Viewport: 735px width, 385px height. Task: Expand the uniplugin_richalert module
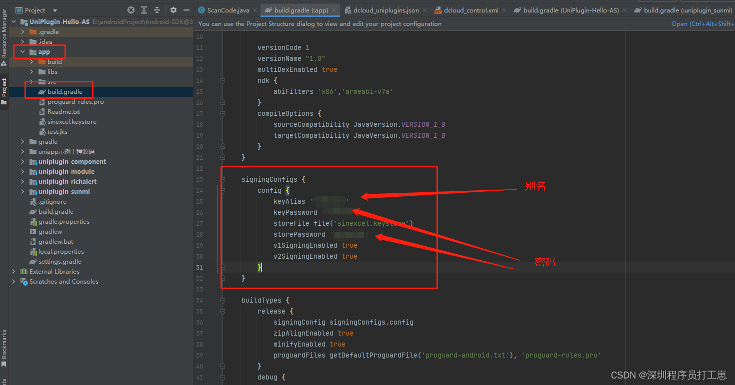pos(22,182)
